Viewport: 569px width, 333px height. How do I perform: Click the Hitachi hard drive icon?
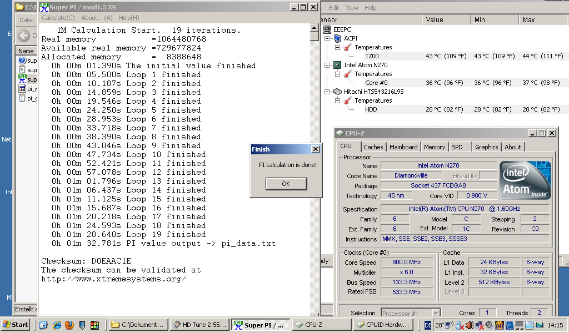337,92
